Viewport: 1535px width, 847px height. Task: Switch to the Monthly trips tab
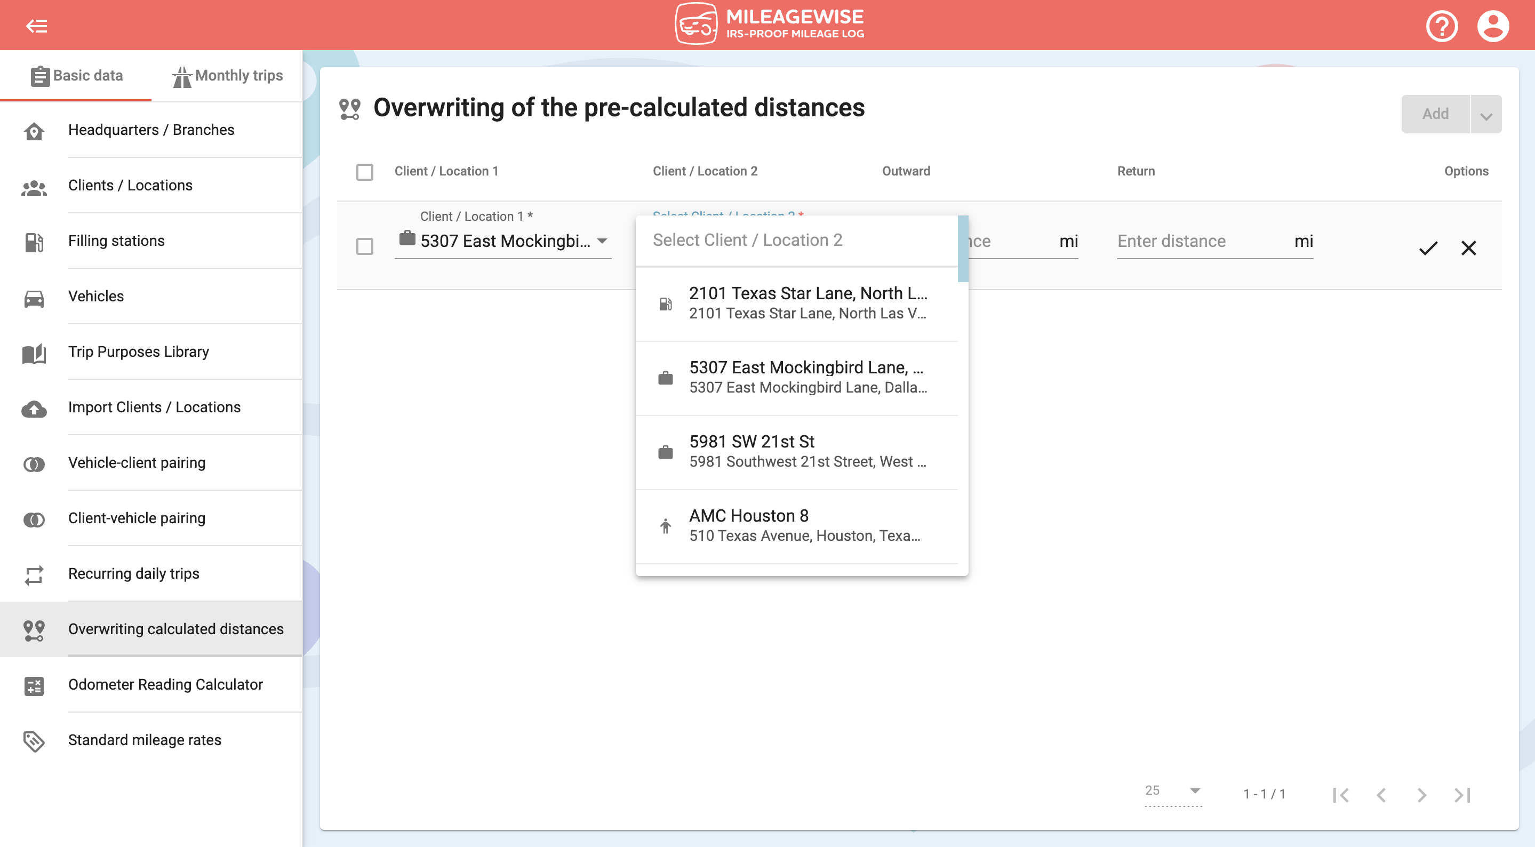pos(227,76)
